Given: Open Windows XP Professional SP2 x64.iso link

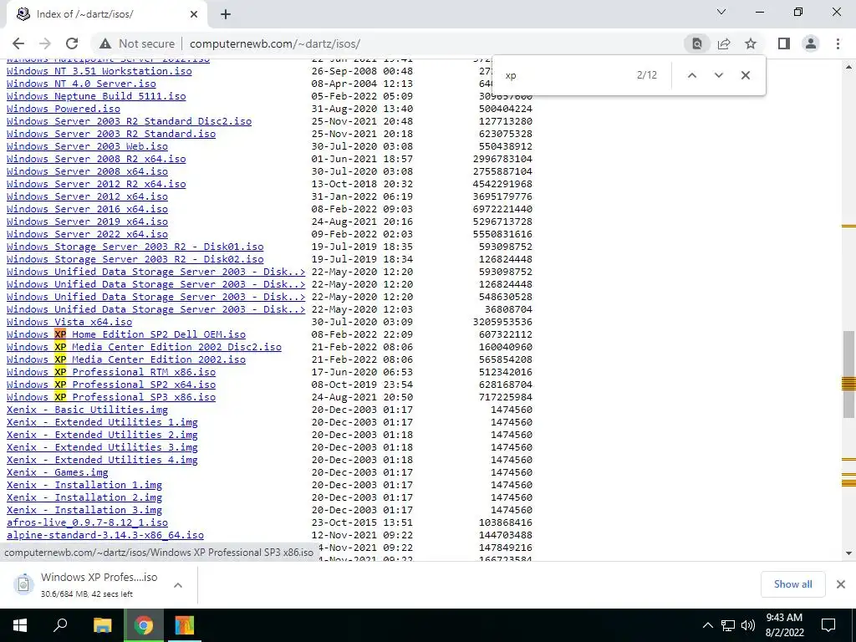Looking at the screenshot, I should click(x=111, y=385).
